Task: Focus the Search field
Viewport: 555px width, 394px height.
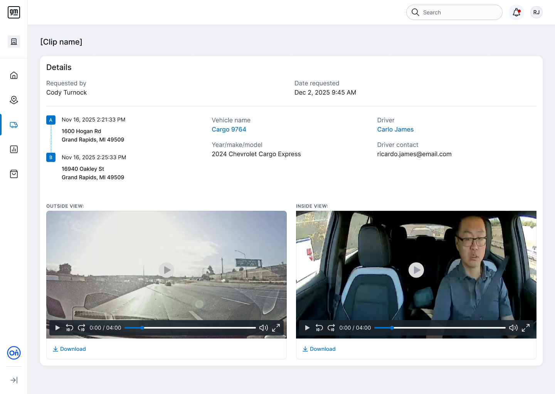Action: pos(454,12)
